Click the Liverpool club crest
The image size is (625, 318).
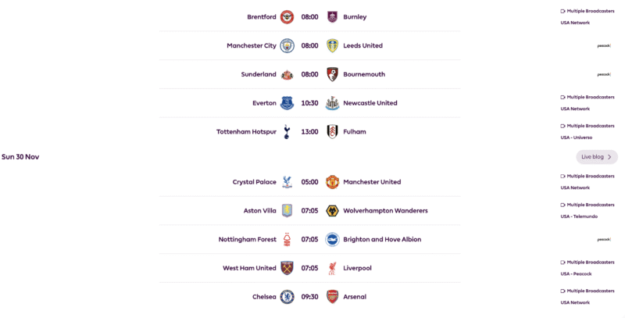tap(333, 268)
